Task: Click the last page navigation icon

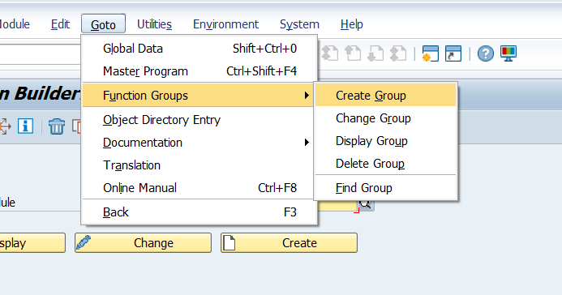Action: 398,53
